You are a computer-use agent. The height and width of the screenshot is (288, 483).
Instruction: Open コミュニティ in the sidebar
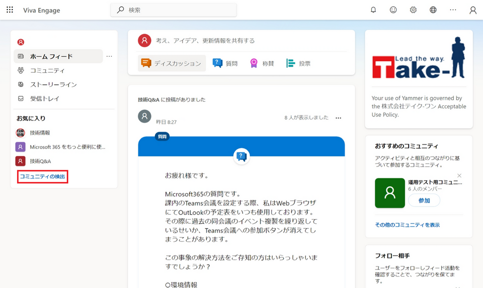[x=47, y=70]
